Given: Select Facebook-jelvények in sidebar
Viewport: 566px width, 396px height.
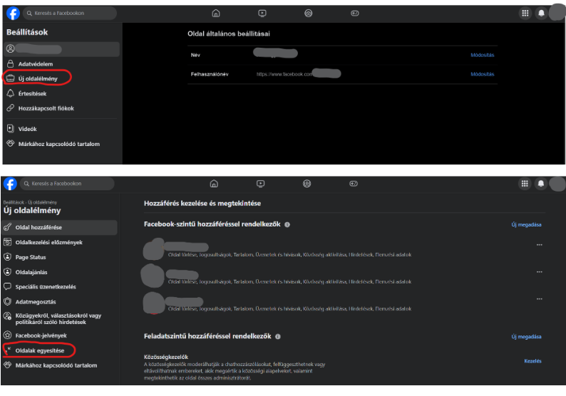Looking at the screenshot, I should [x=60, y=335].
